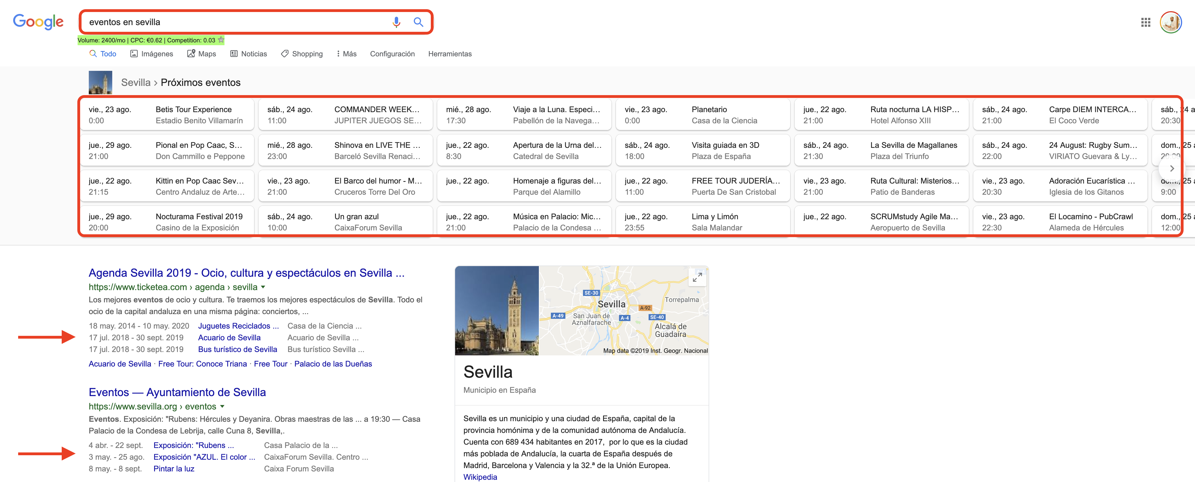This screenshot has height=482, width=1195.
Task: Switch to the Noticias tab
Action: [248, 54]
